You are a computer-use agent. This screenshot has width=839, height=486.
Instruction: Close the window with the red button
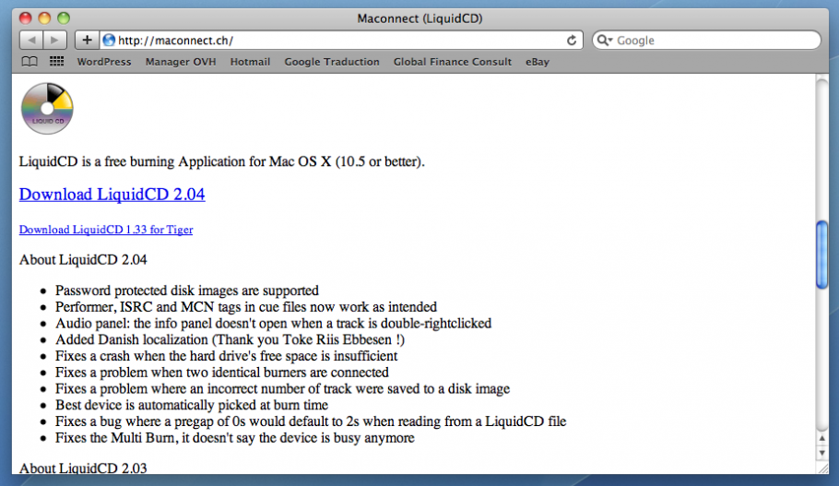(x=25, y=18)
